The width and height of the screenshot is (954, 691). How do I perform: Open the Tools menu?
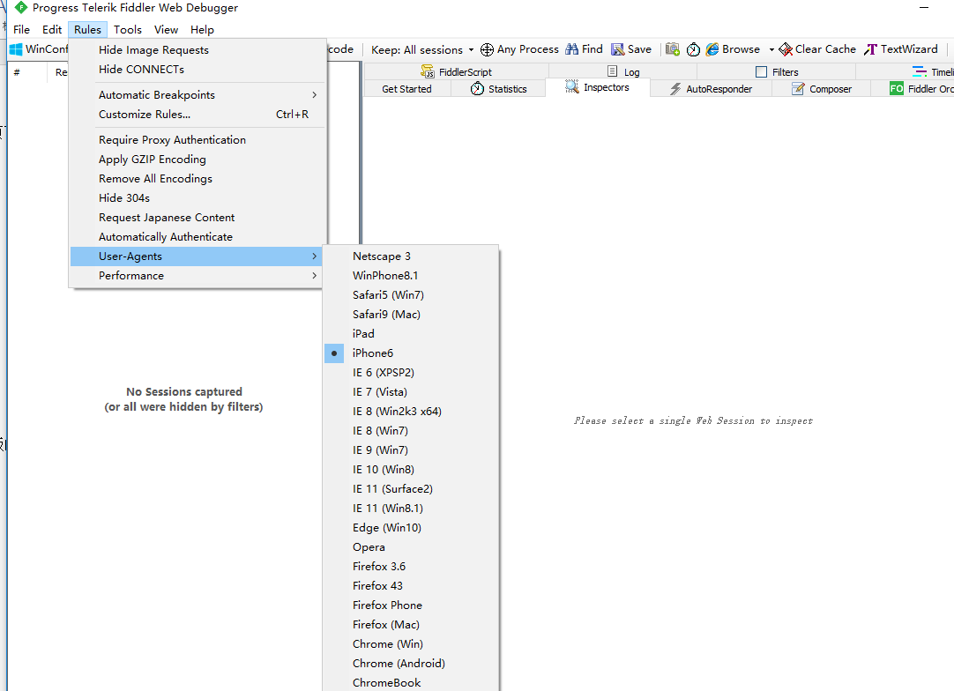[x=128, y=30]
